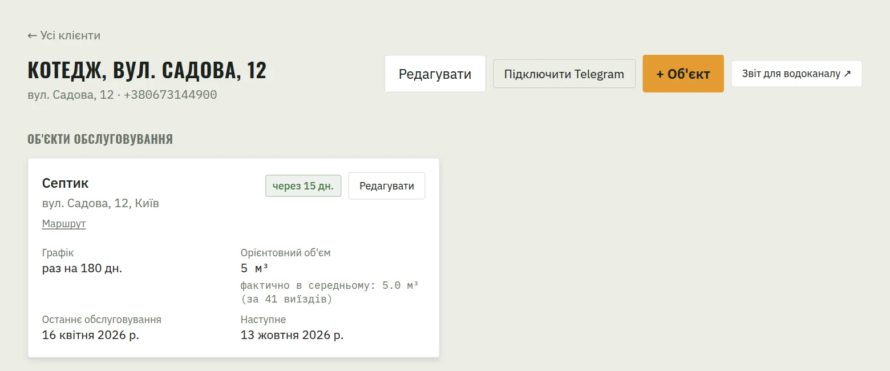Add a new object with + Об'єкт

coord(683,74)
